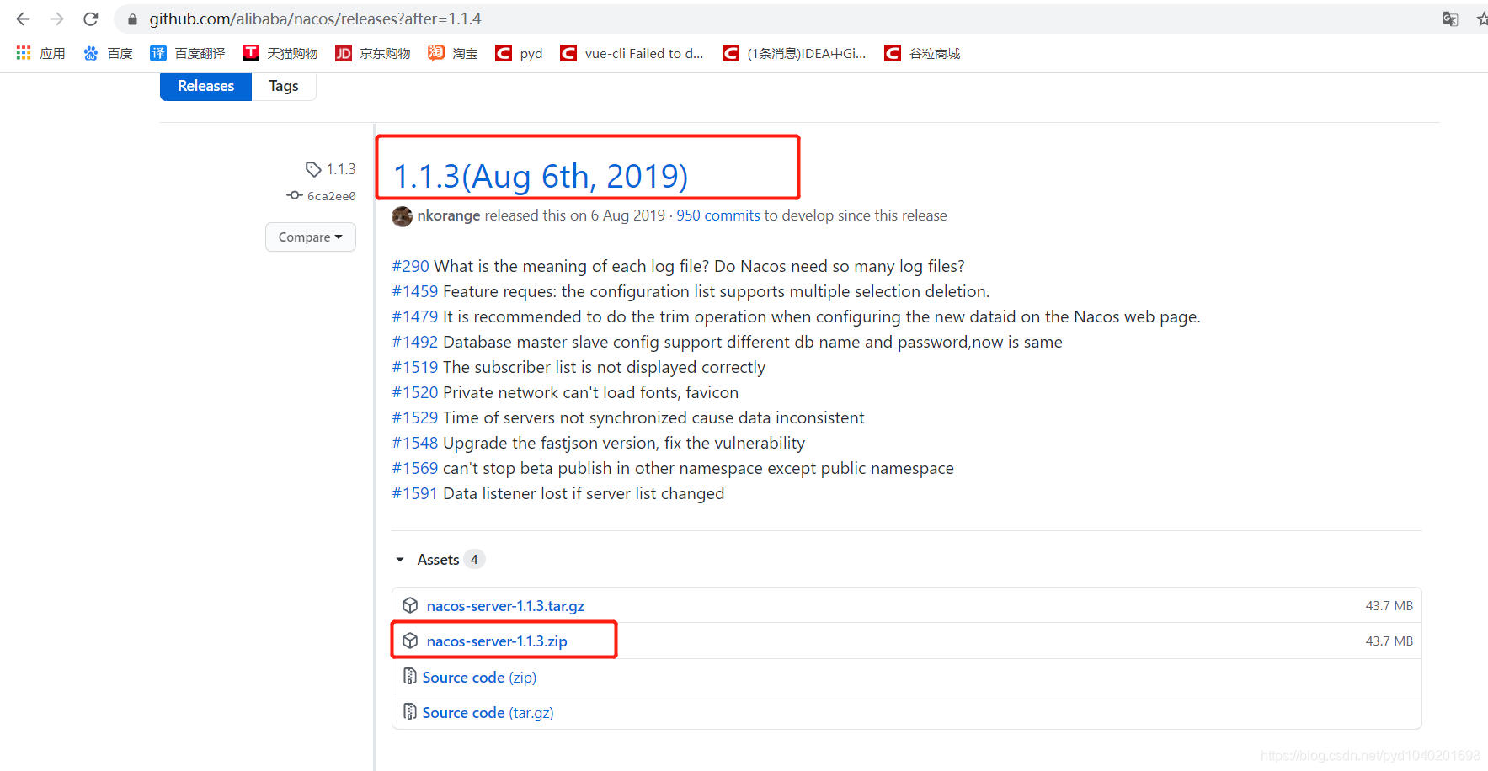Open the 1.1.3(Aug 6th, 2019) release title
1488x771 pixels.
pos(541,176)
